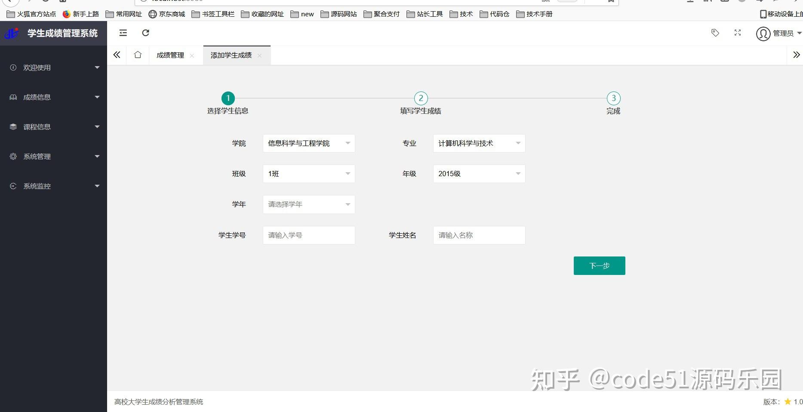Click step 2 填写学生成绩 circle
Image resolution: width=803 pixels, height=412 pixels.
(x=420, y=98)
